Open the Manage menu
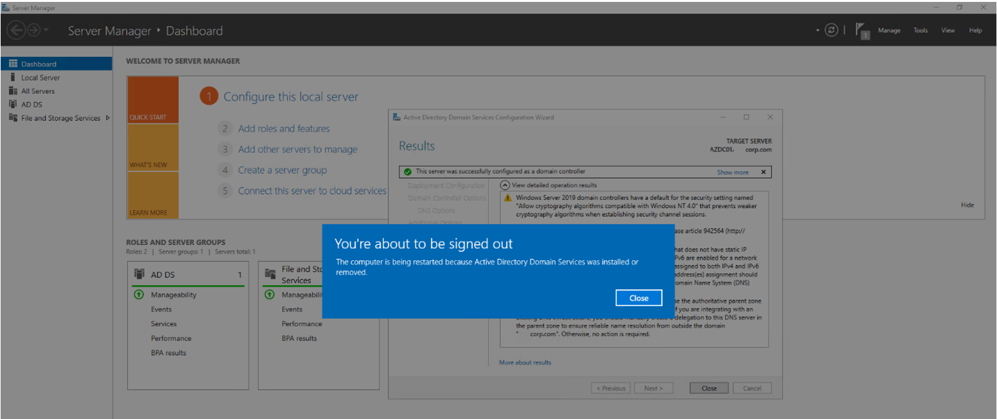The height and width of the screenshot is (419, 997). (889, 30)
